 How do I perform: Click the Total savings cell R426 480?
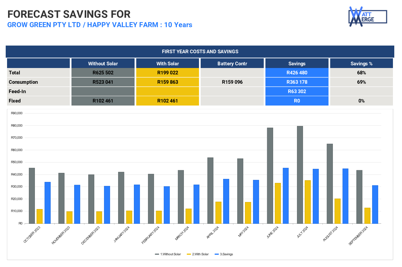297,73
